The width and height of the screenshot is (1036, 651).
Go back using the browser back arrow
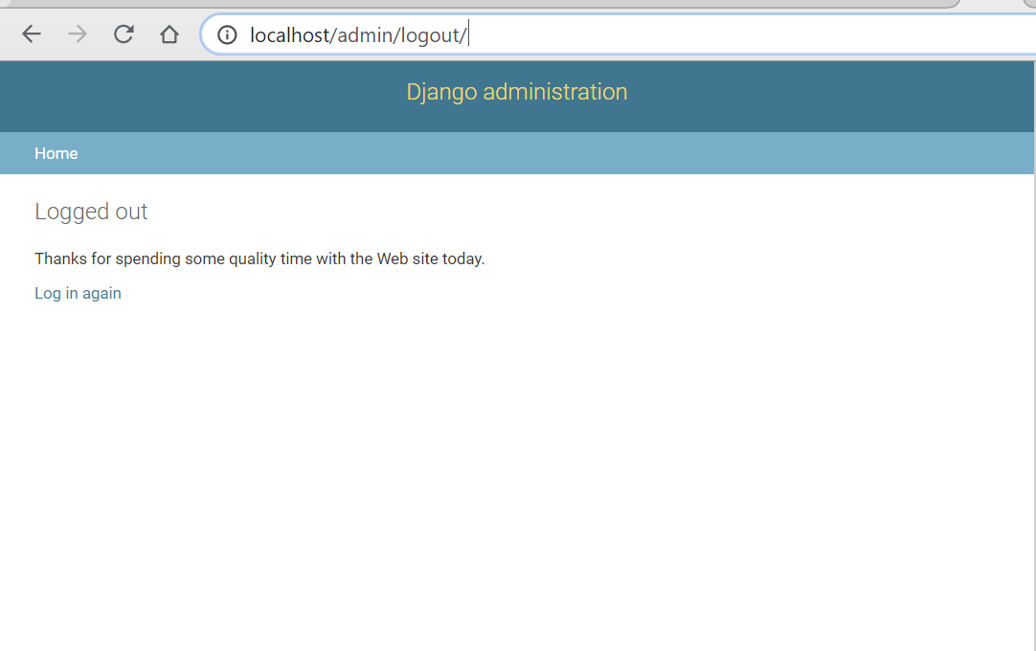pos(31,34)
